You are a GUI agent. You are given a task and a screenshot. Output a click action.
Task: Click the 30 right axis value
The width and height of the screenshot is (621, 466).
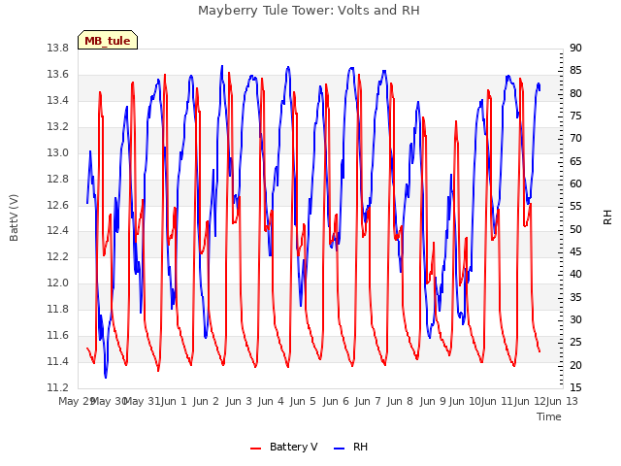tap(575, 319)
